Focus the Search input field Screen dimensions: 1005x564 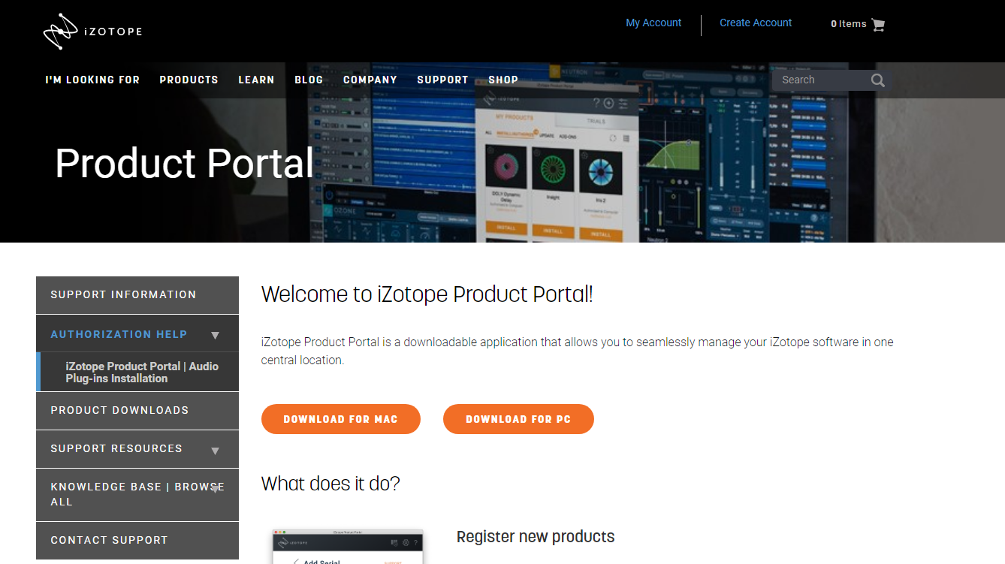click(822, 80)
